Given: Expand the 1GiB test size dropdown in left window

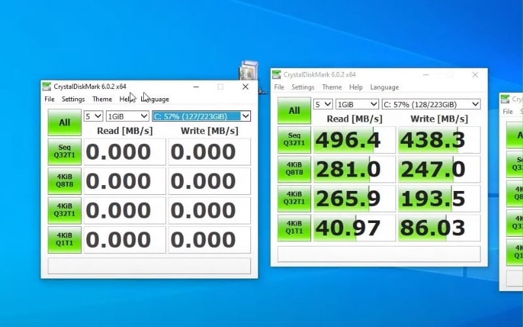Looking at the screenshot, I should 127,116.
